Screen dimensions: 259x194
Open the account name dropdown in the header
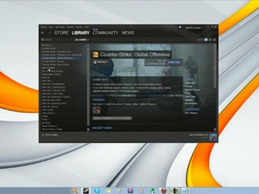pyautogui.click(x=194, y=28)
